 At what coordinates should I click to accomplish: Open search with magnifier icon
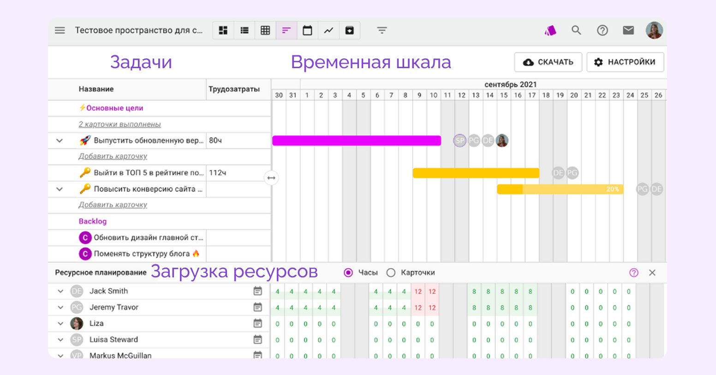tap(576, 30)
